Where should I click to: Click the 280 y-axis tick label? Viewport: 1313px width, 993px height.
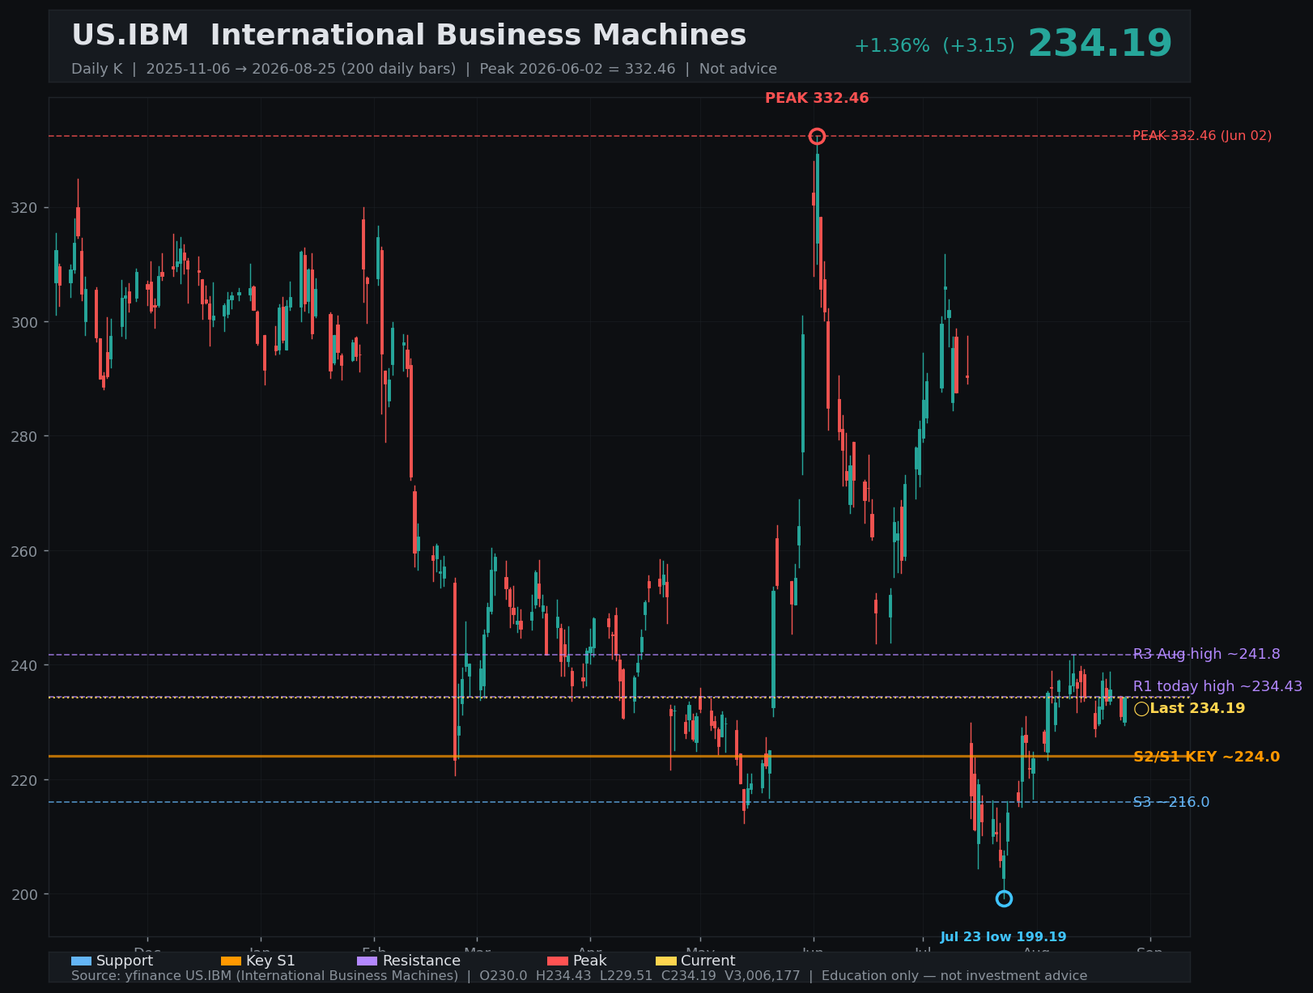(x=26, y=436)
